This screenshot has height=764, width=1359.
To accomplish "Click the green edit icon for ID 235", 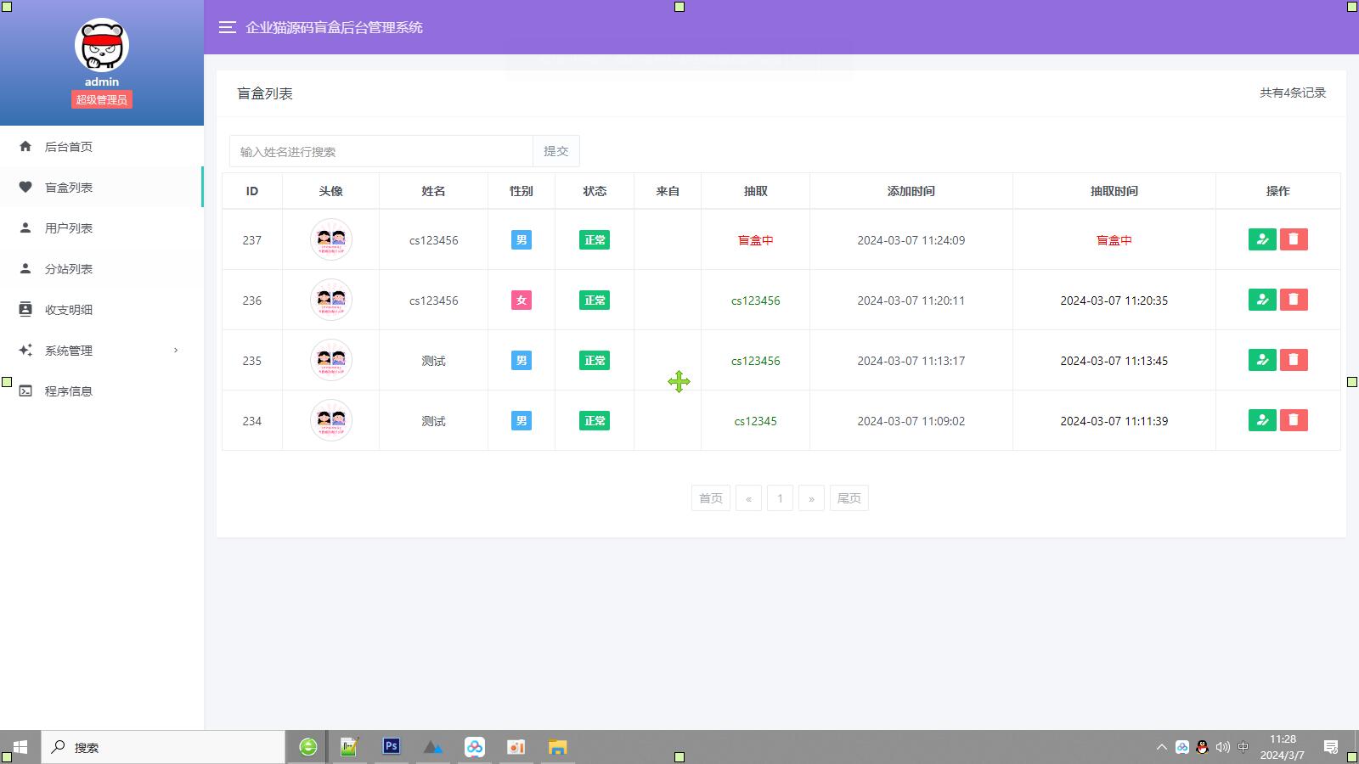I will point(1262,360).
